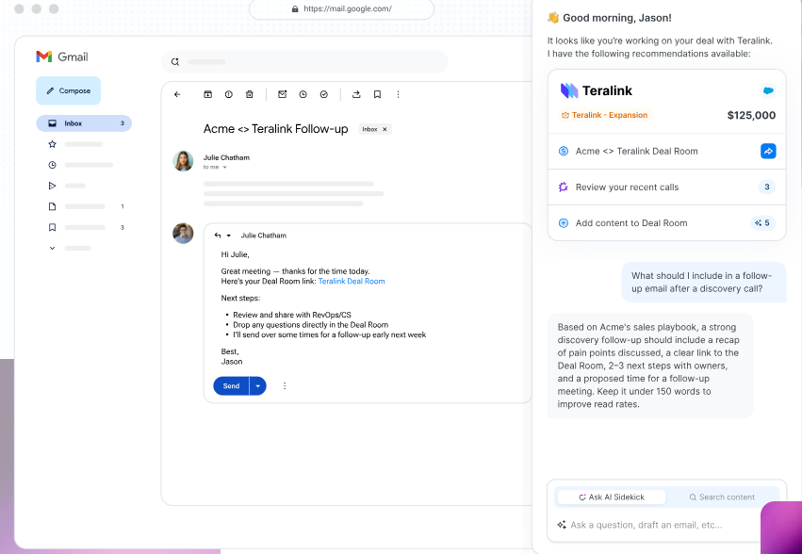Click the Compose button

pos(68,90)
